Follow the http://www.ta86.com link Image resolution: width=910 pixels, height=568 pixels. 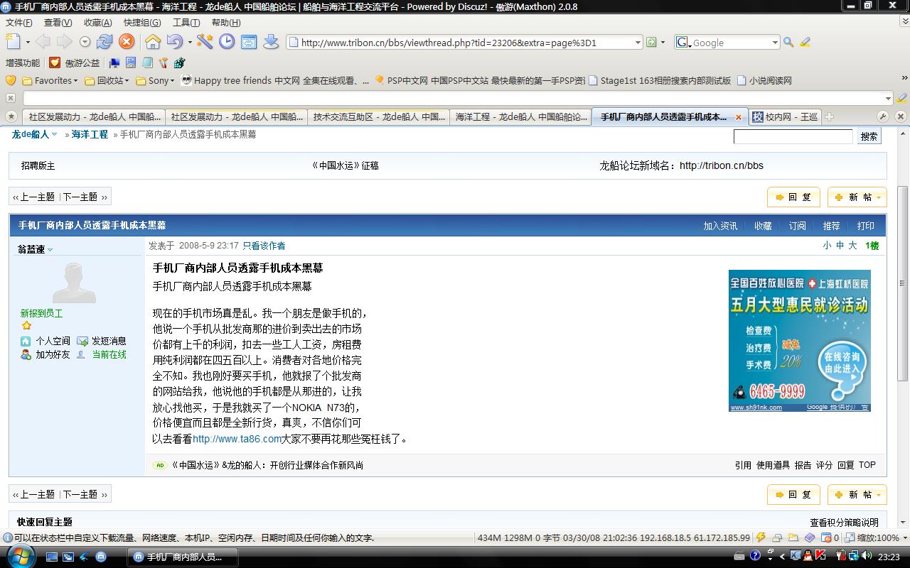coord(237,439)
